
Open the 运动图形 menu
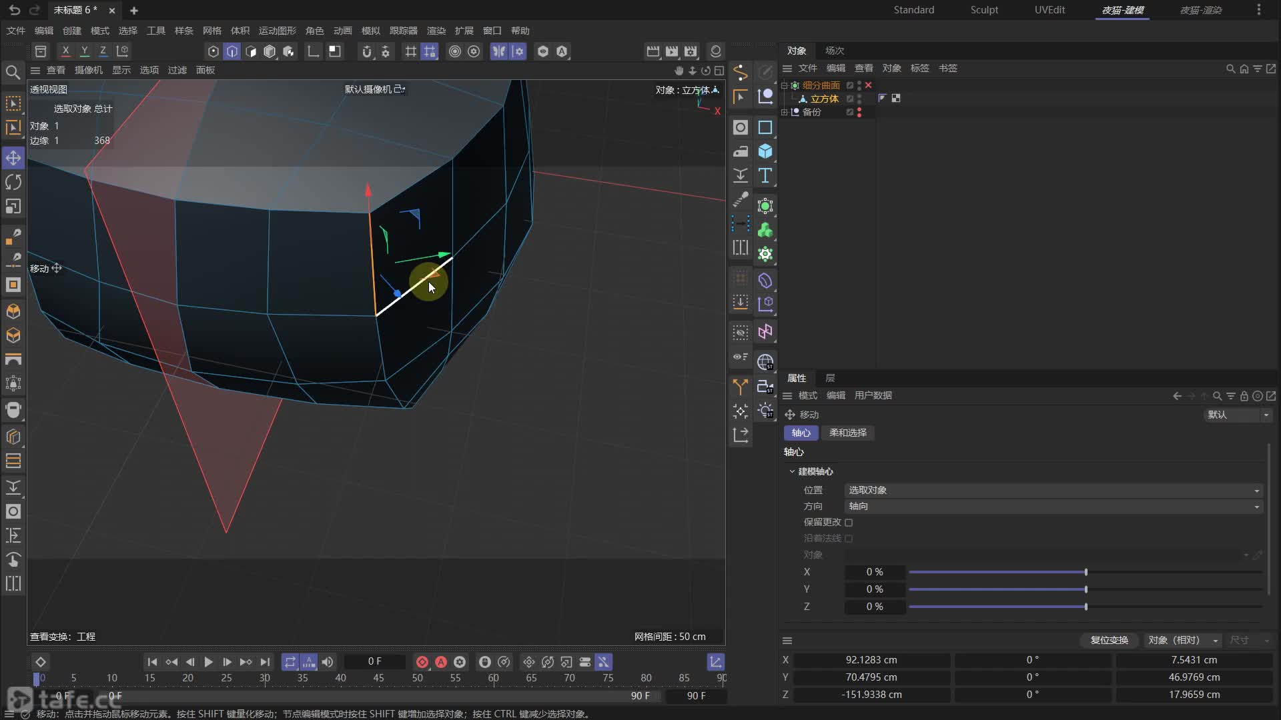pyautogui.click(x=277, y=31)
